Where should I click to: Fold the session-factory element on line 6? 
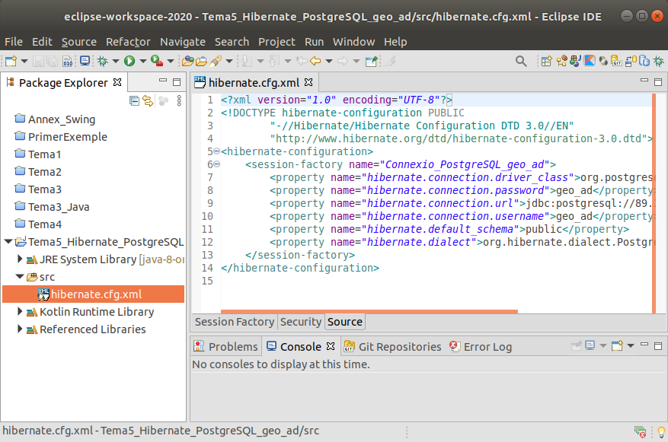pyautogui.click(x=217, y=164)
